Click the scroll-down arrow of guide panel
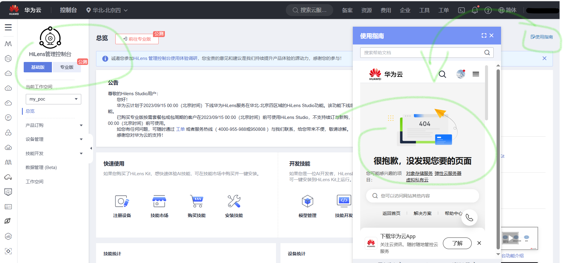563x263 pixels. pyautogui.click(x=498, y=254)
